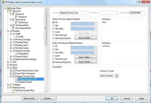151x103 pixels.
Task: Click the Manufacturing category icon
Action: pyautogui.click(x=11, y=88)
